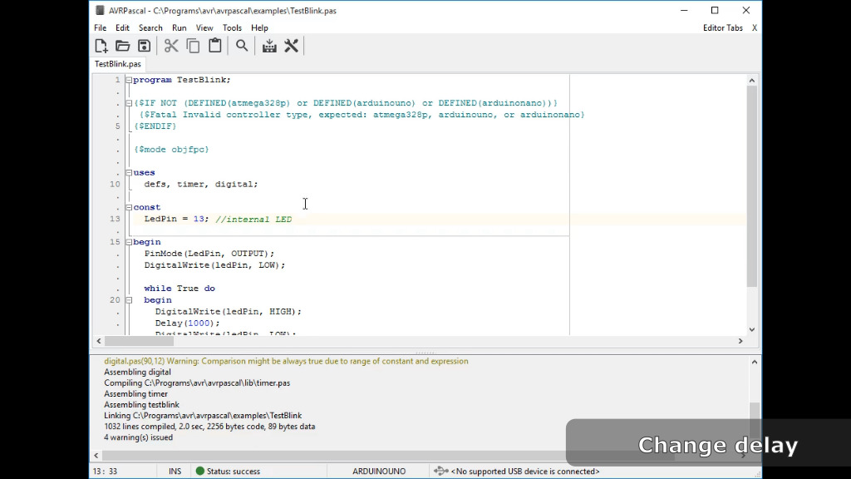Screen dimensions: 851x479
Task: Open the Run menu
Action: click(179, 27)
